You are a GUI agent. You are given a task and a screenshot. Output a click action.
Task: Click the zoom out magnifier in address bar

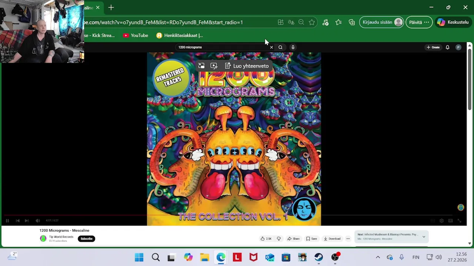(x=301, y=22)
